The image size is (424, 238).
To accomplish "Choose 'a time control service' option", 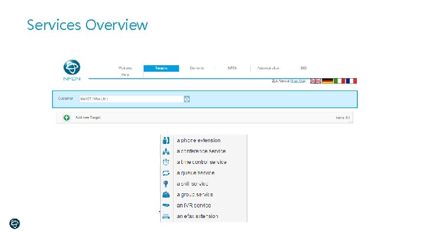I will [x=201, y=162].
